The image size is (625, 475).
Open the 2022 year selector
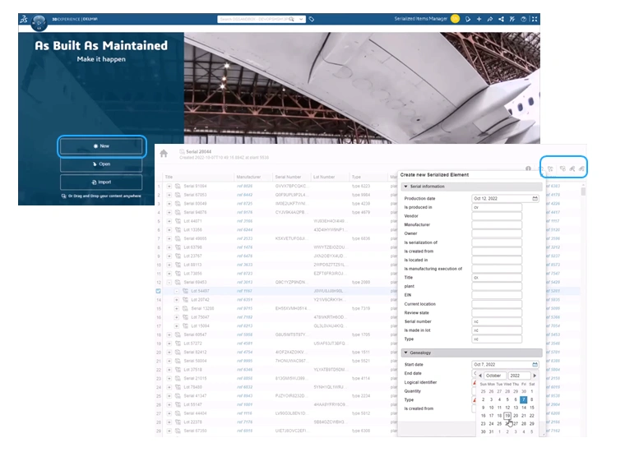520,376
